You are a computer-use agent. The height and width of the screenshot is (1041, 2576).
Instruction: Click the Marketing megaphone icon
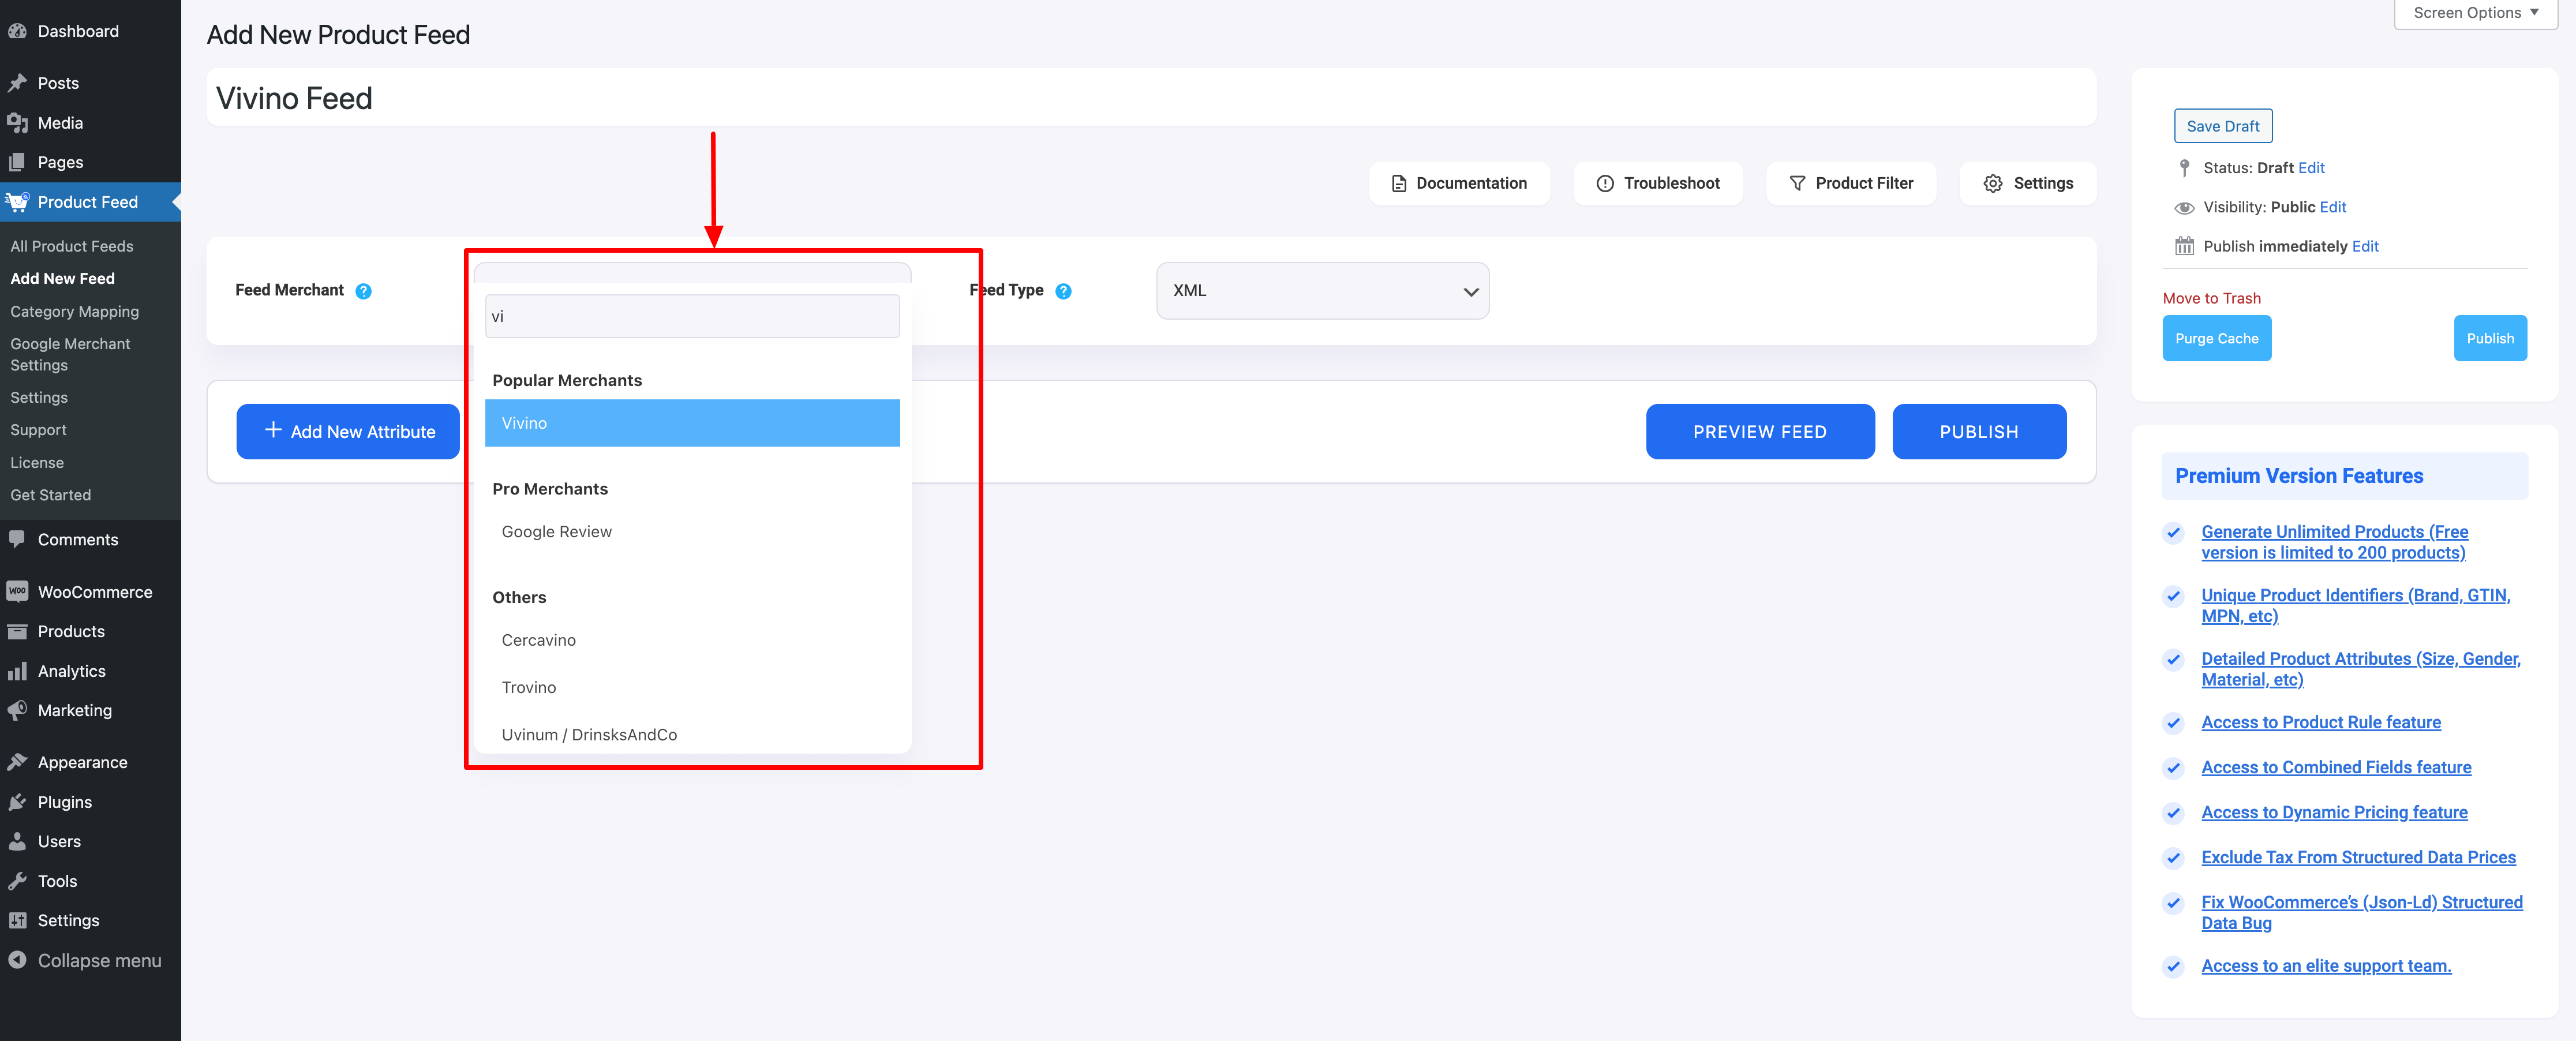pyautogui.click(x=17, y=710)
